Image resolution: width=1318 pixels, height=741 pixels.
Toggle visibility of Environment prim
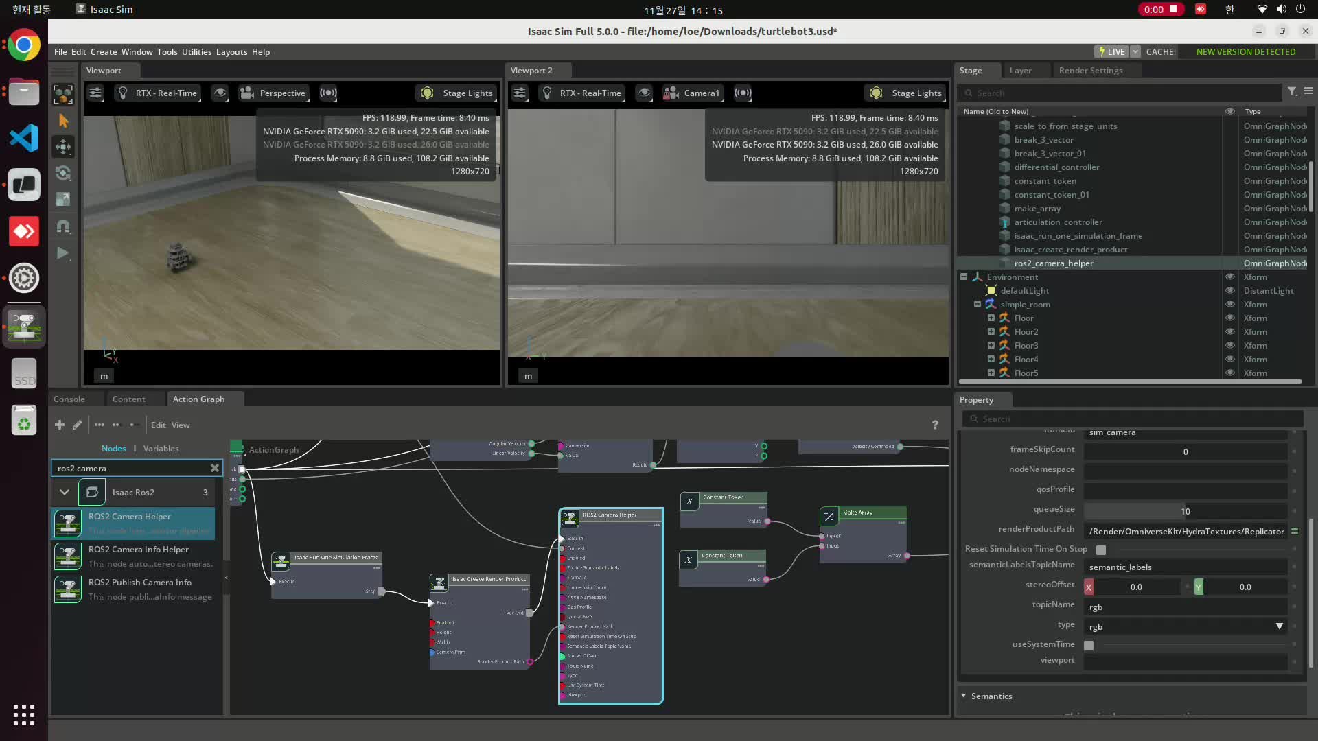tap(1230, 277)
